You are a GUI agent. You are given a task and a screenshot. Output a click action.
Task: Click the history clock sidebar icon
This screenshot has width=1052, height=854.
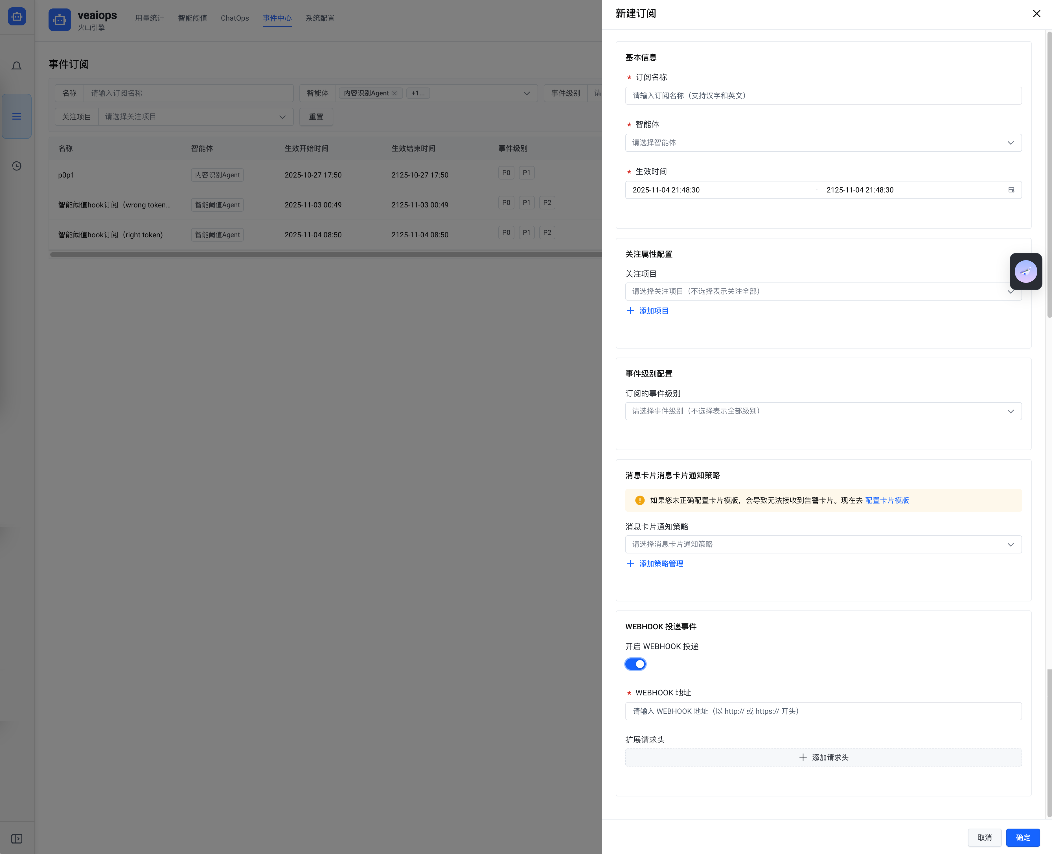[17, 166]
